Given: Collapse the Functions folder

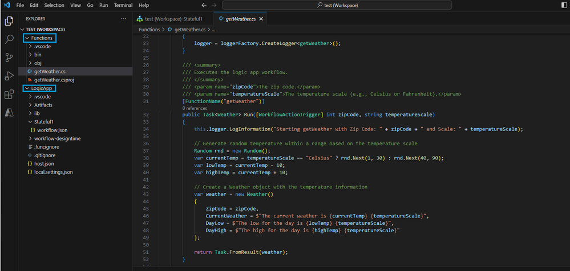Looking at the screenshot, I should point(42,38).
